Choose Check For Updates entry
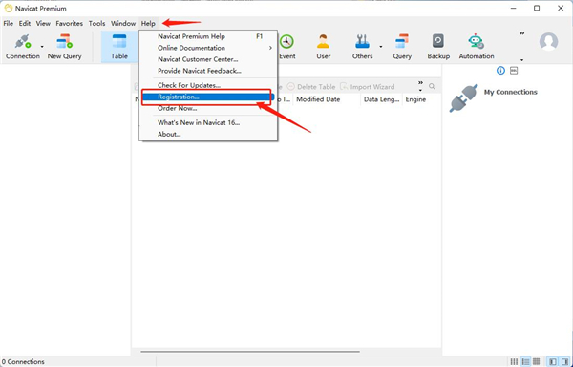573x367 pixels. point(208,85)
